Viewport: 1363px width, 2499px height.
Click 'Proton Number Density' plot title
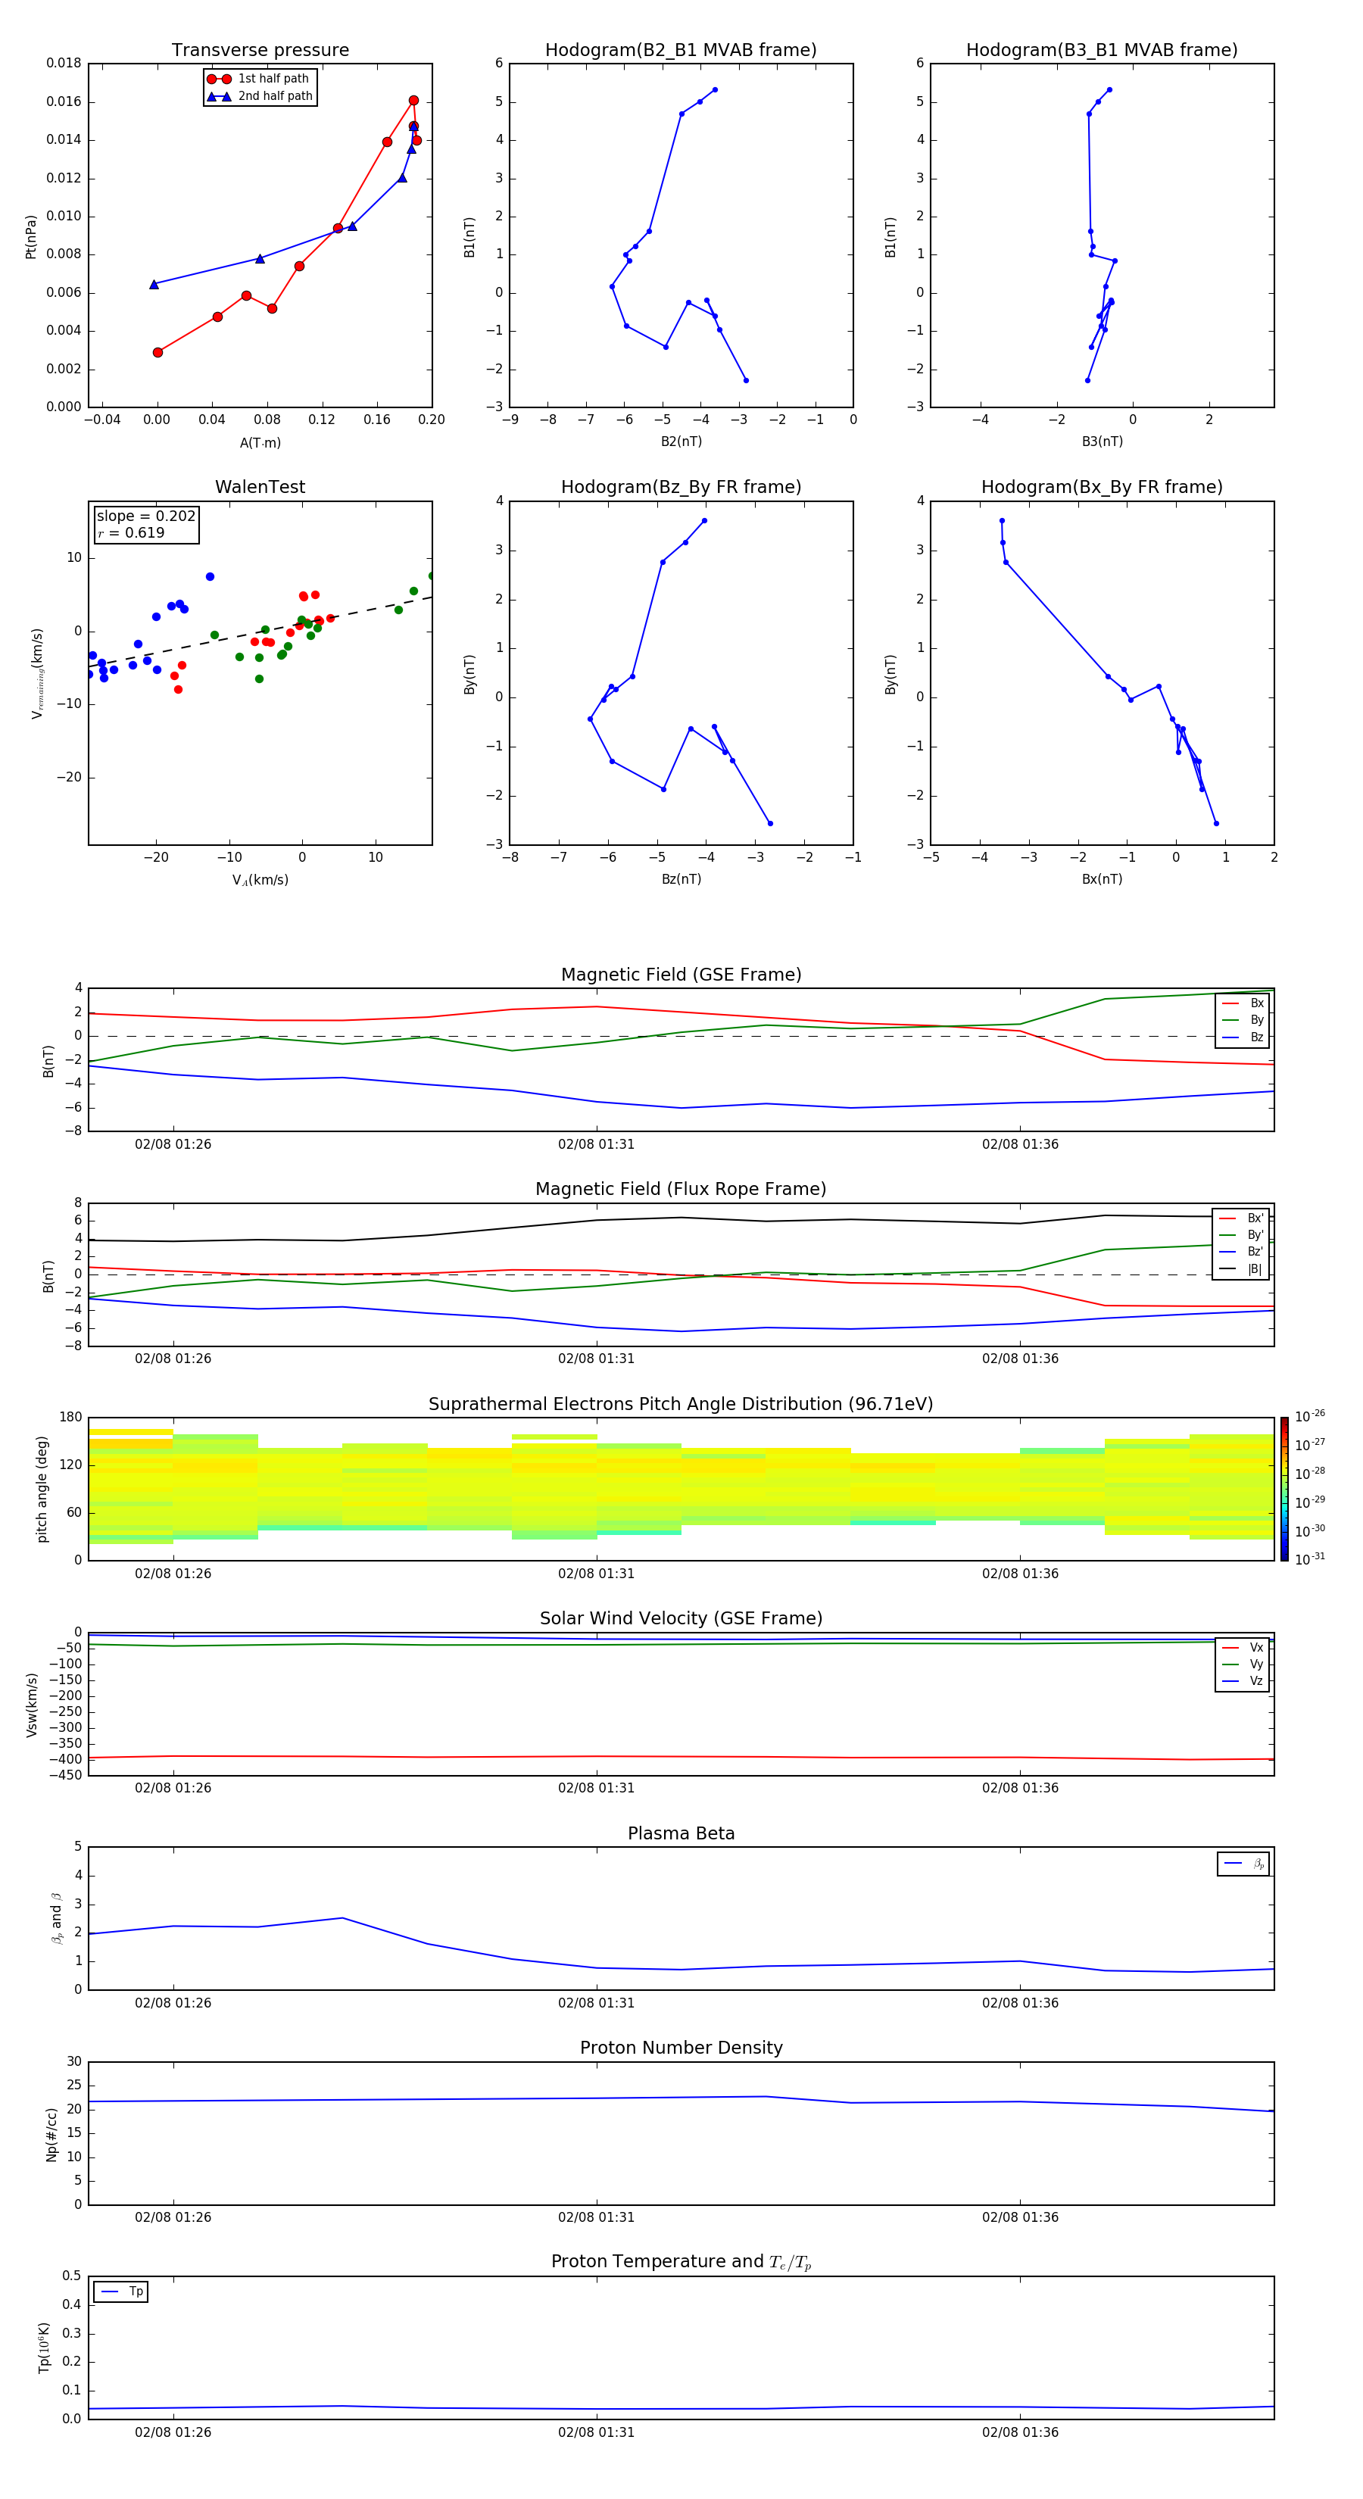point(681,2048)
